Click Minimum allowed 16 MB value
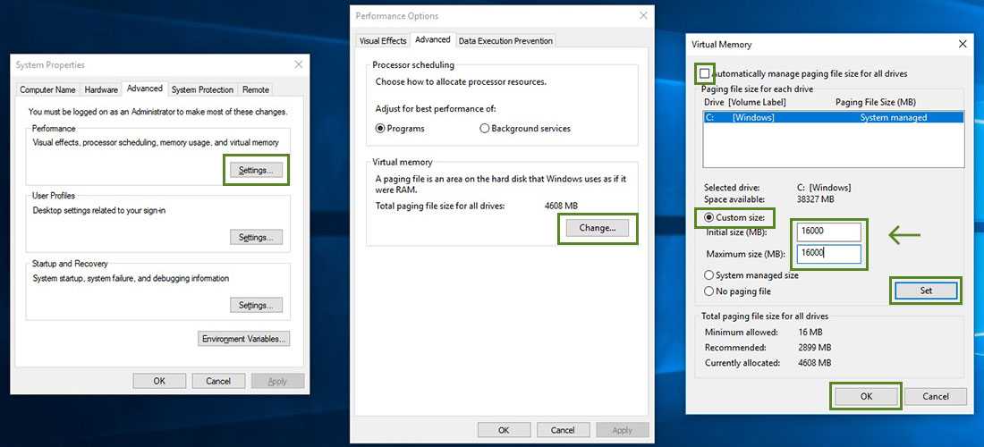The width and height of the screenshot is (984, 447). pyautogui.click(x=810, y=333)
